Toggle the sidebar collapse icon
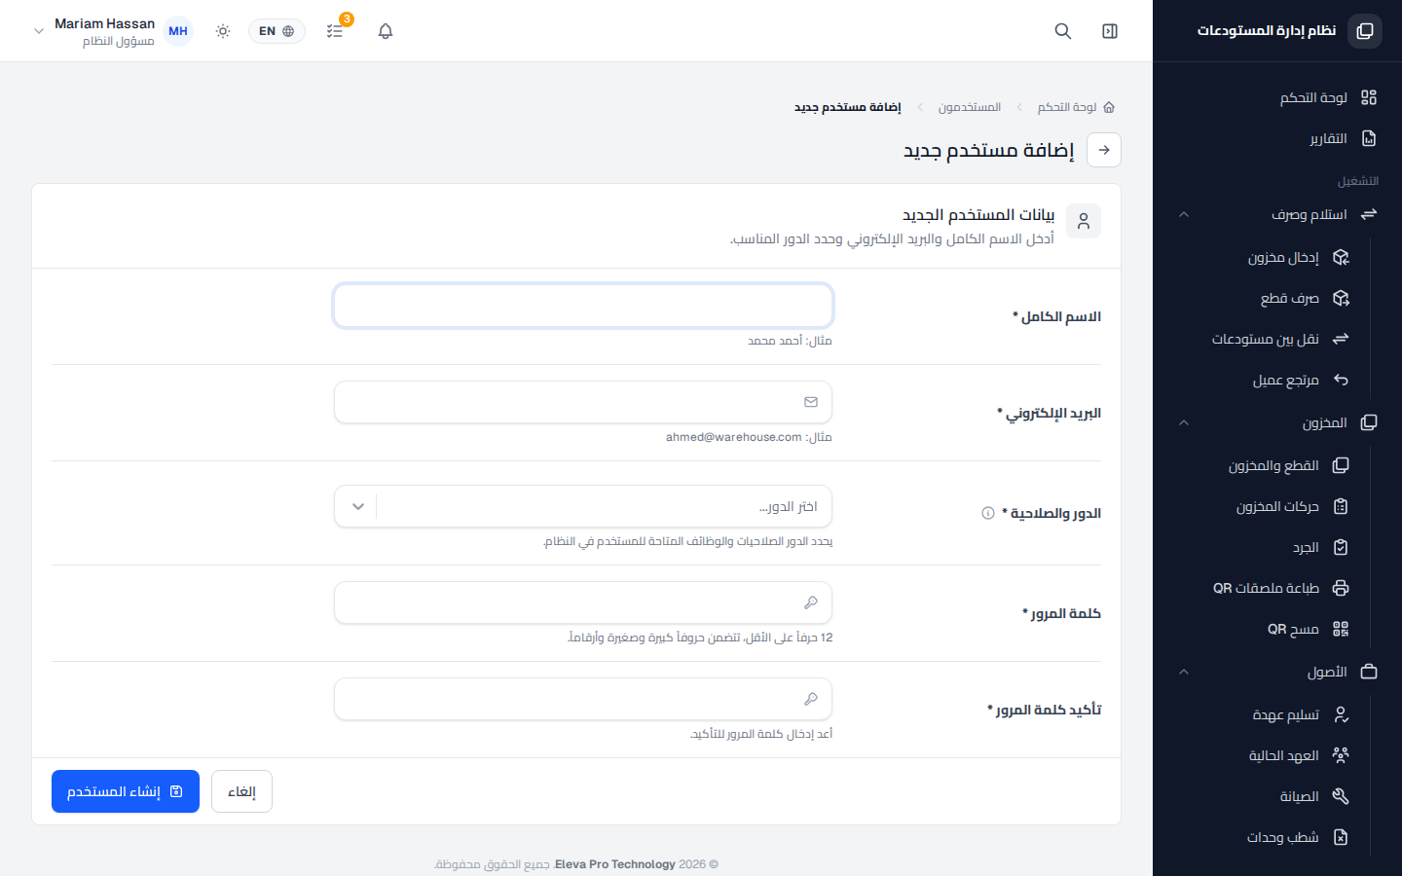Screen dimensions: 1402x876 (1110, 31)
